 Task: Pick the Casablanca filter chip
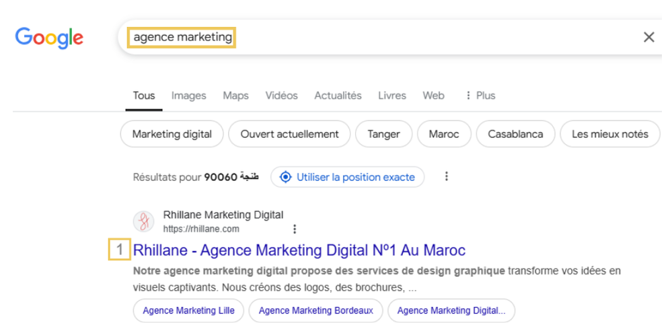[x=515, y=134]
